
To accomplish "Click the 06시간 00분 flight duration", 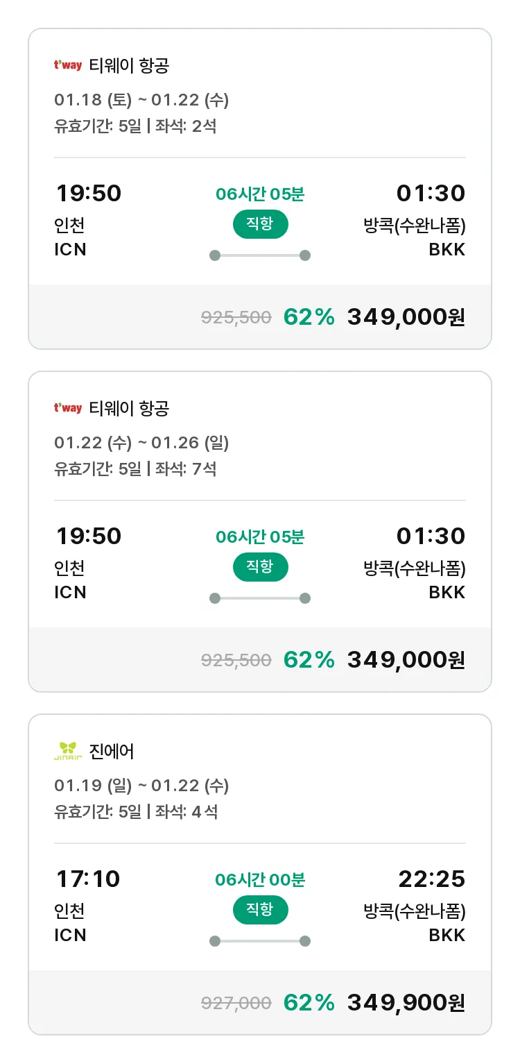I will [x=260, y=880].
